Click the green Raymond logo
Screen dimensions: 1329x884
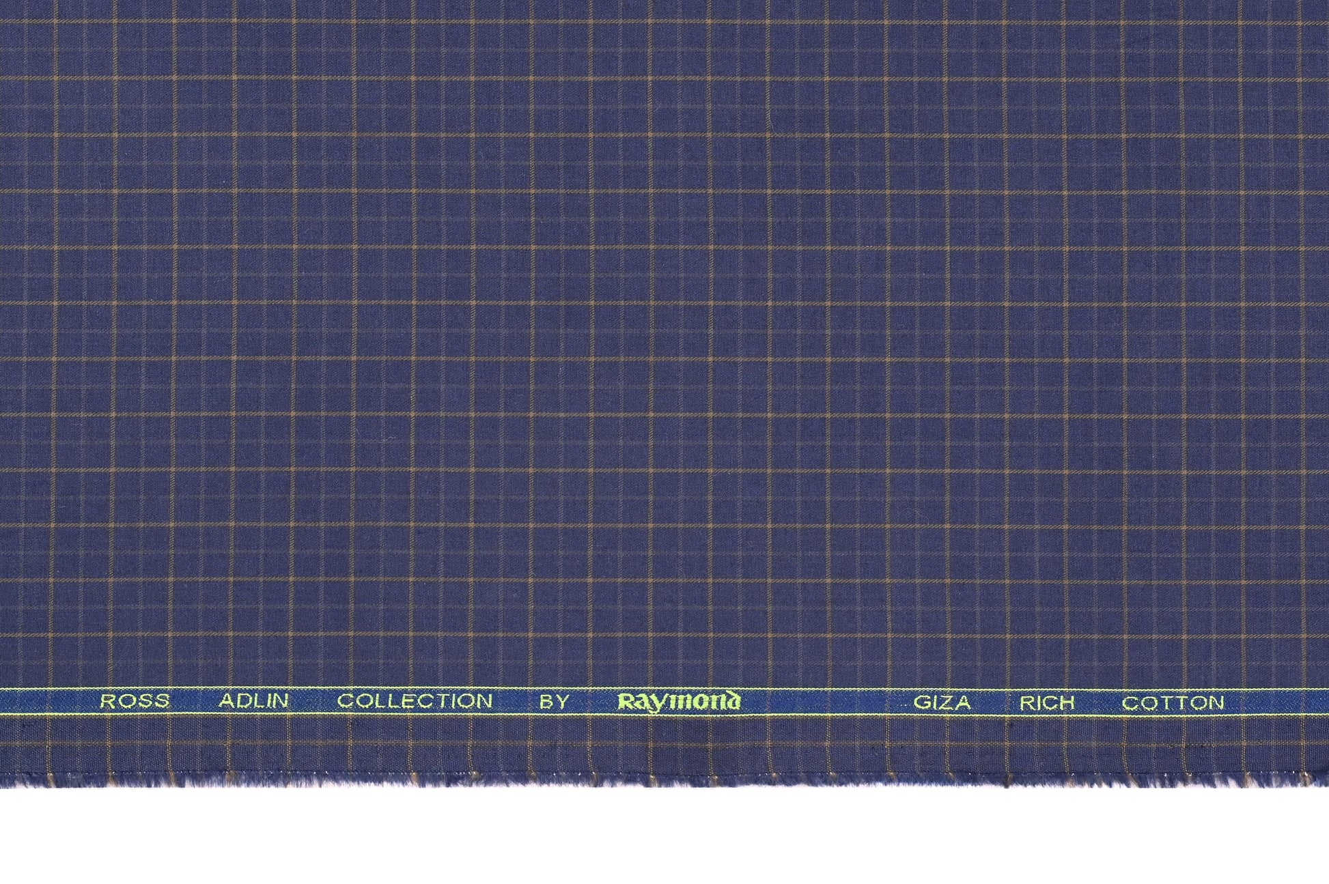679,702
